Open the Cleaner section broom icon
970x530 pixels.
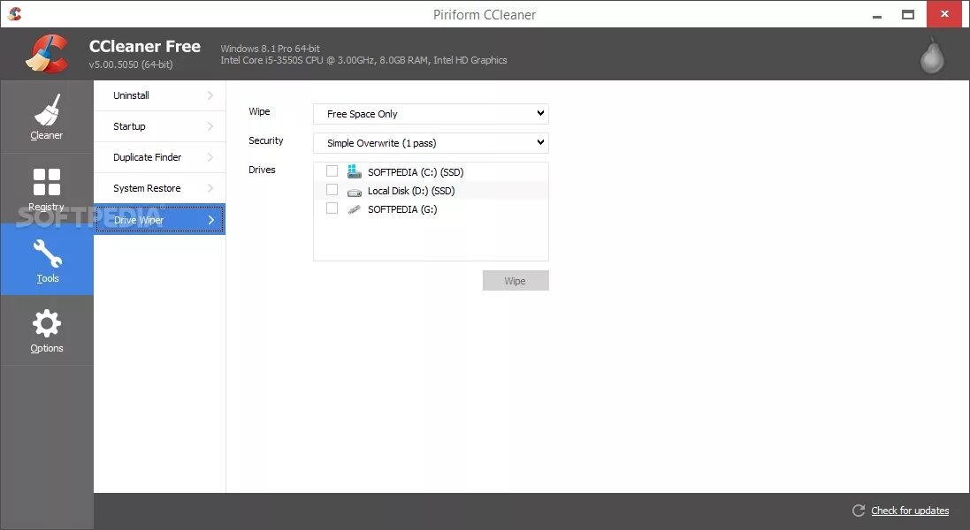pyautogui.click(x=47, y=110)
